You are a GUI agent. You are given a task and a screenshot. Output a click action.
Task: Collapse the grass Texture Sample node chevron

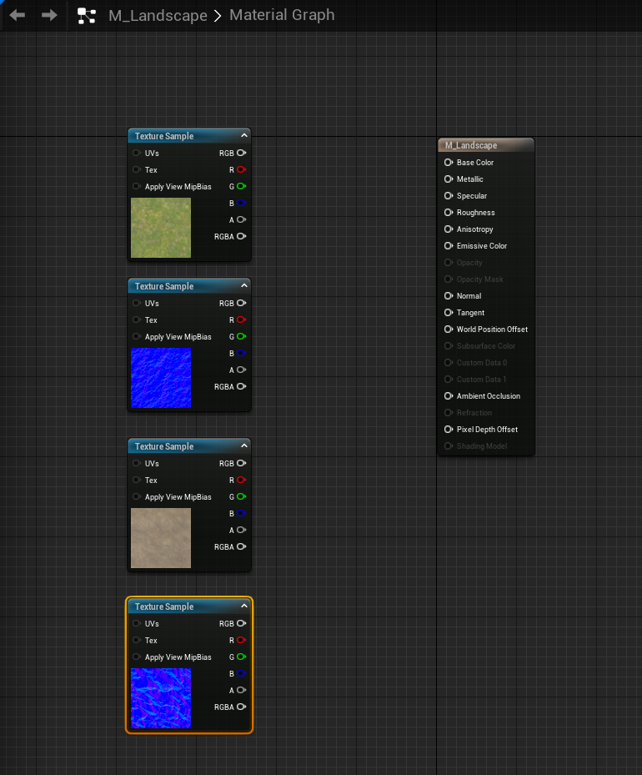[243, 136]
